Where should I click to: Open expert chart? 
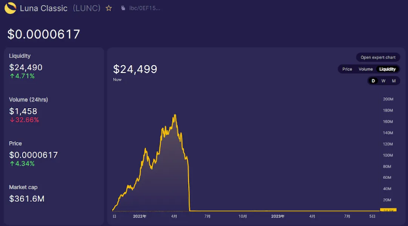point(378,57)
